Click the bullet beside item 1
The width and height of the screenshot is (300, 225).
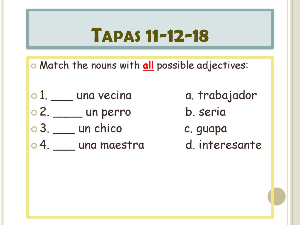point(34,96)
